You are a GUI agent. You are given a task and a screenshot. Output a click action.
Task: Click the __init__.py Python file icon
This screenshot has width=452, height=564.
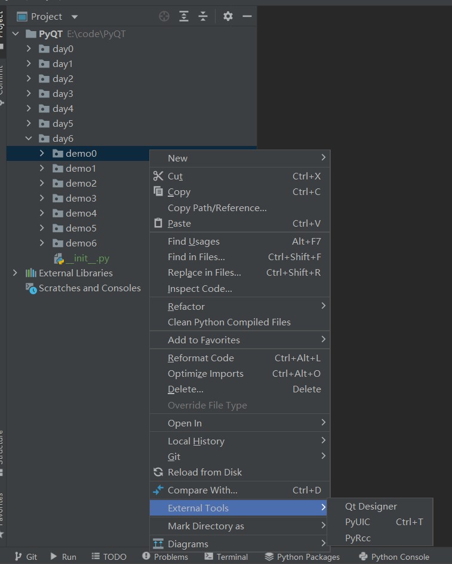pyautogui.click(x=59, y=258)
